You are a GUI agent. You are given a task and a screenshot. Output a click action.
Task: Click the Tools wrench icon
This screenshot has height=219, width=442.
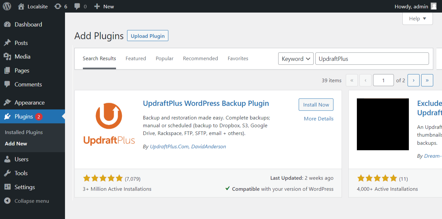pos(7,173)
